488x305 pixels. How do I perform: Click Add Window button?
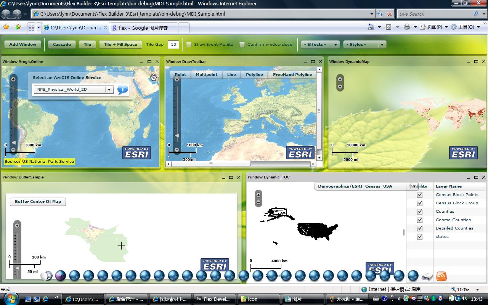22,44
